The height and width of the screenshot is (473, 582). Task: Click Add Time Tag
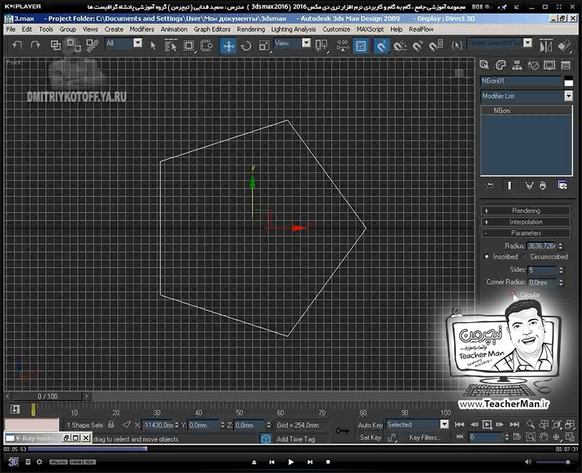point(296,440)
